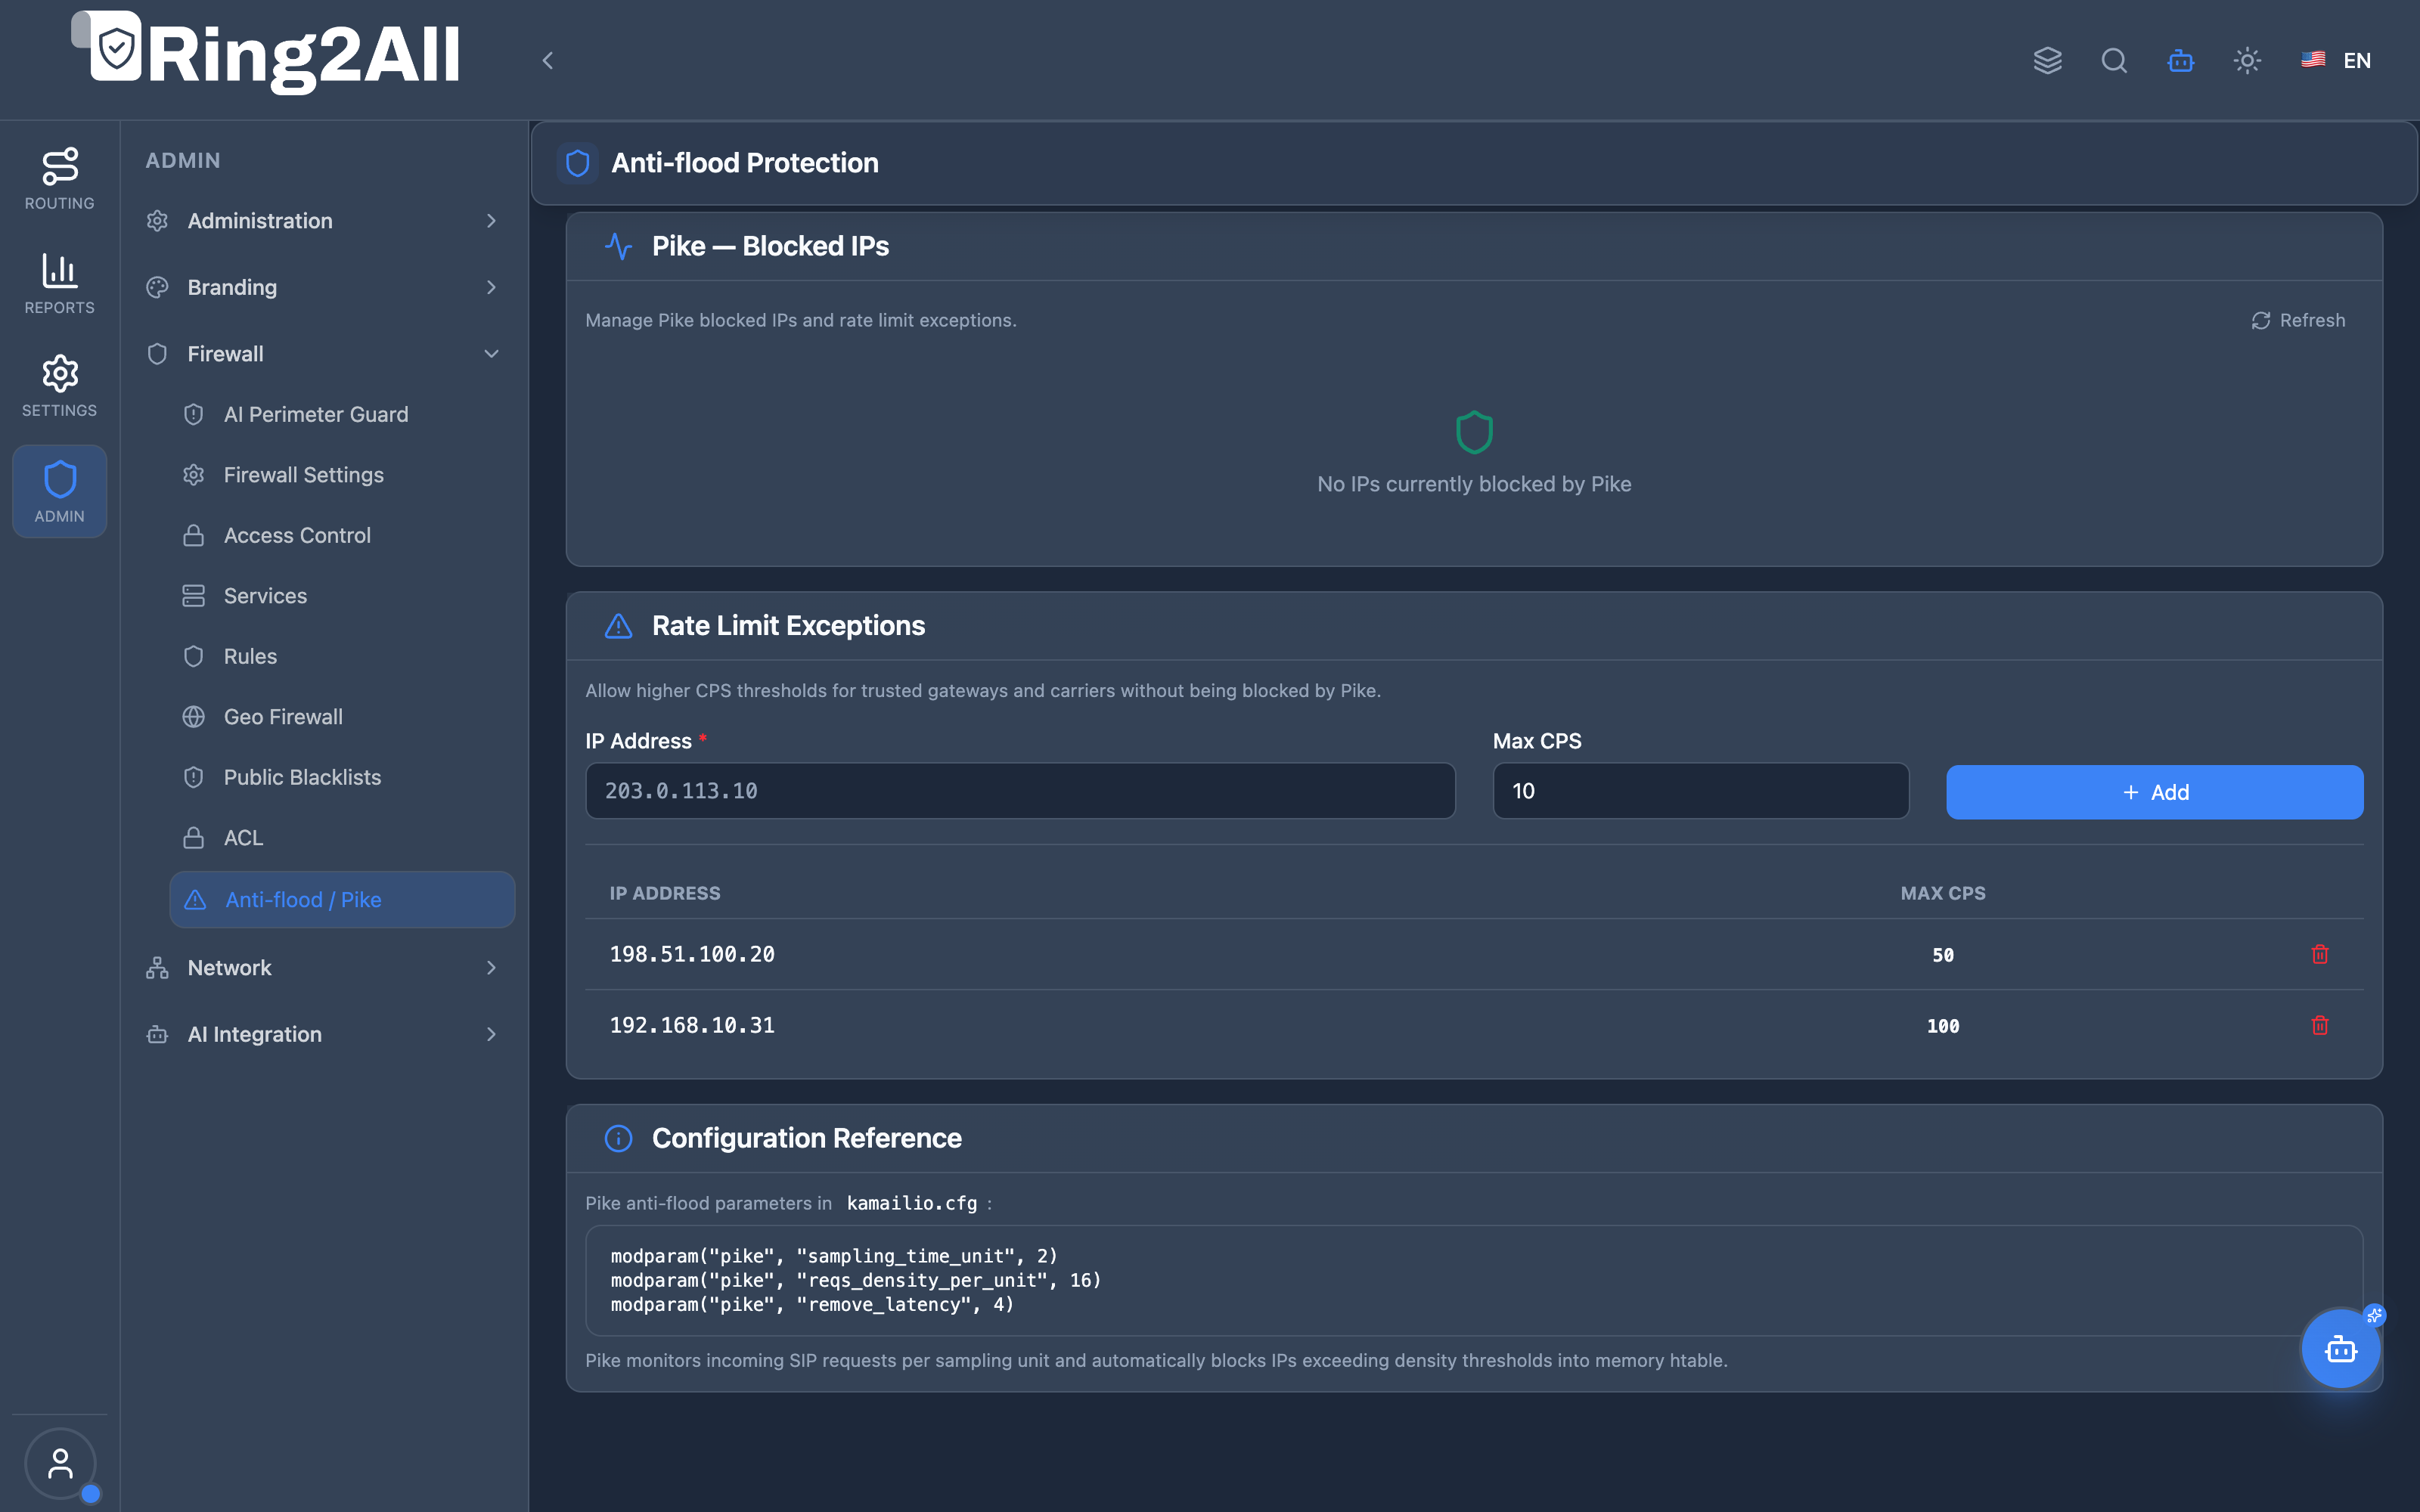Expand the AI Integration menu
The height and width of the screenshot is (1512, 2420).
[x=322, y=1035]
